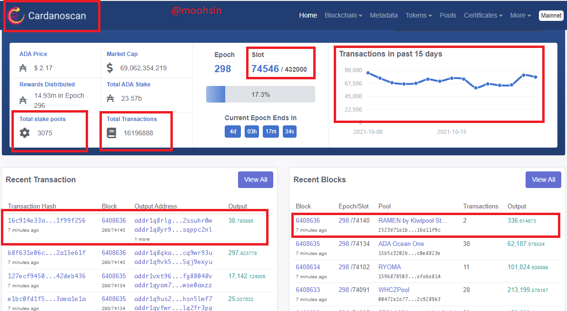Open the Metadata nav item
This screenshot has width=567, height=311.
(384, 15)
